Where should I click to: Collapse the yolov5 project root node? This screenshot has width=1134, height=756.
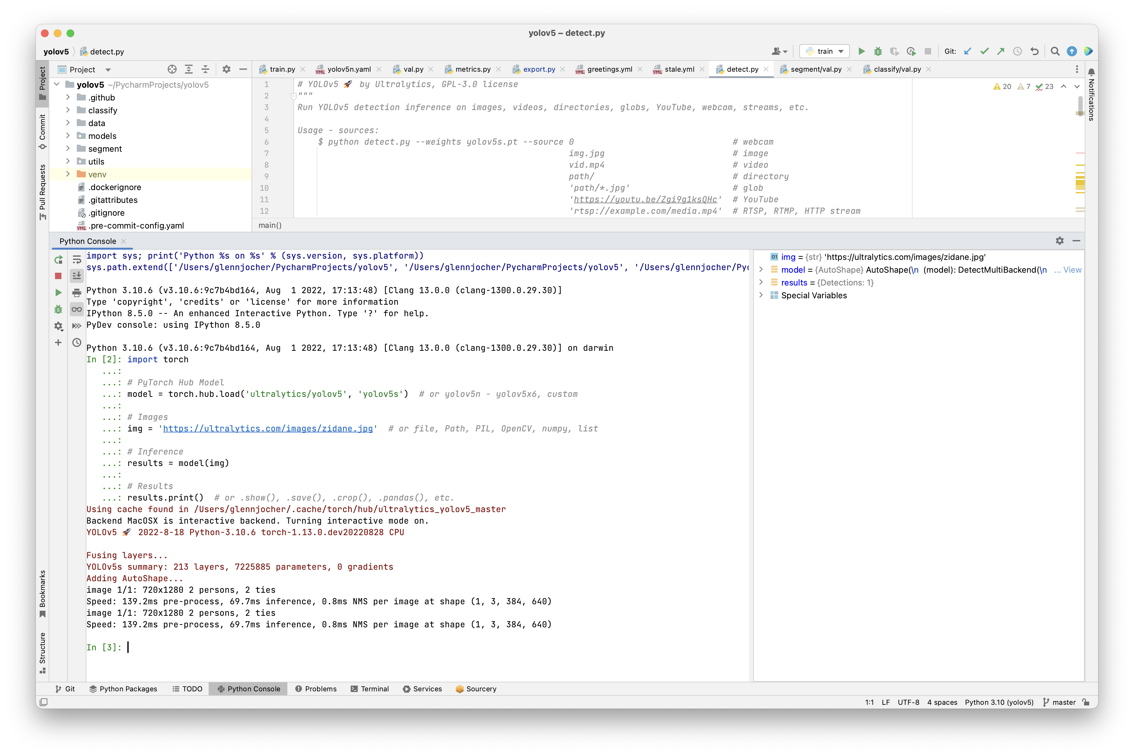point(56,84)
